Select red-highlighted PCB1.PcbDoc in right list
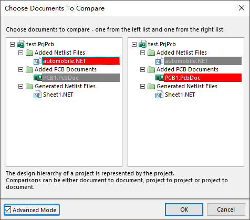 (203, 78)
